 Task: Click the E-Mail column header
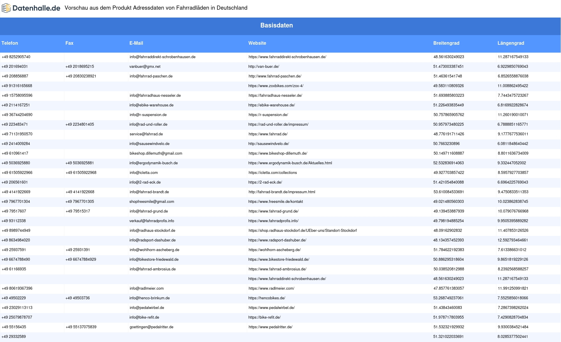point(136,43)
